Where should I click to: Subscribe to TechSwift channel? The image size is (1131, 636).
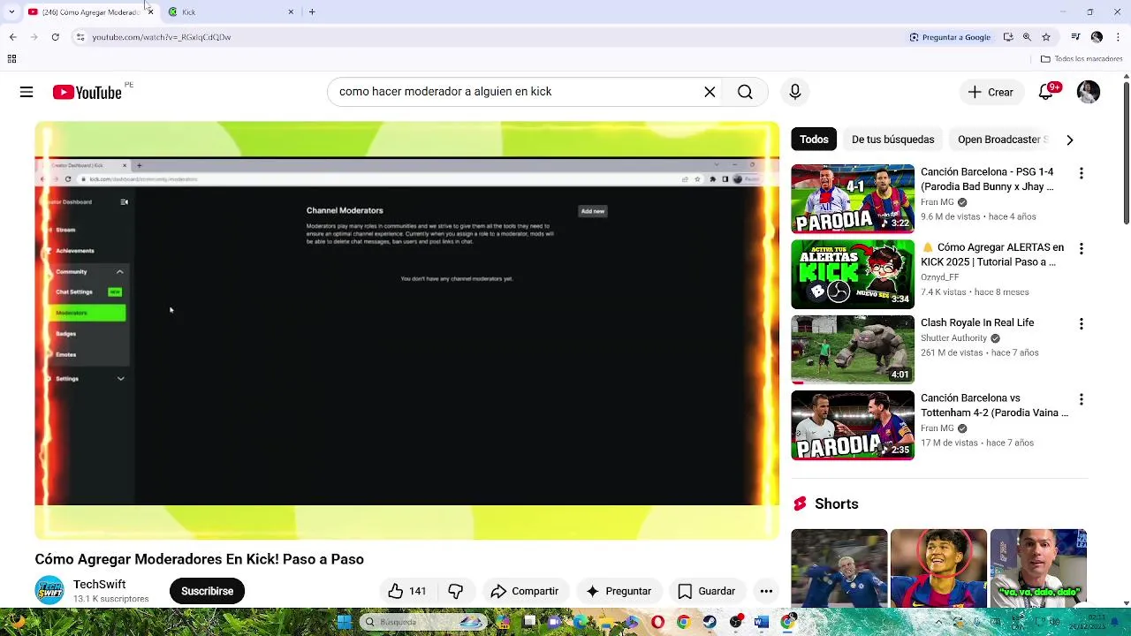coord(207,591)
